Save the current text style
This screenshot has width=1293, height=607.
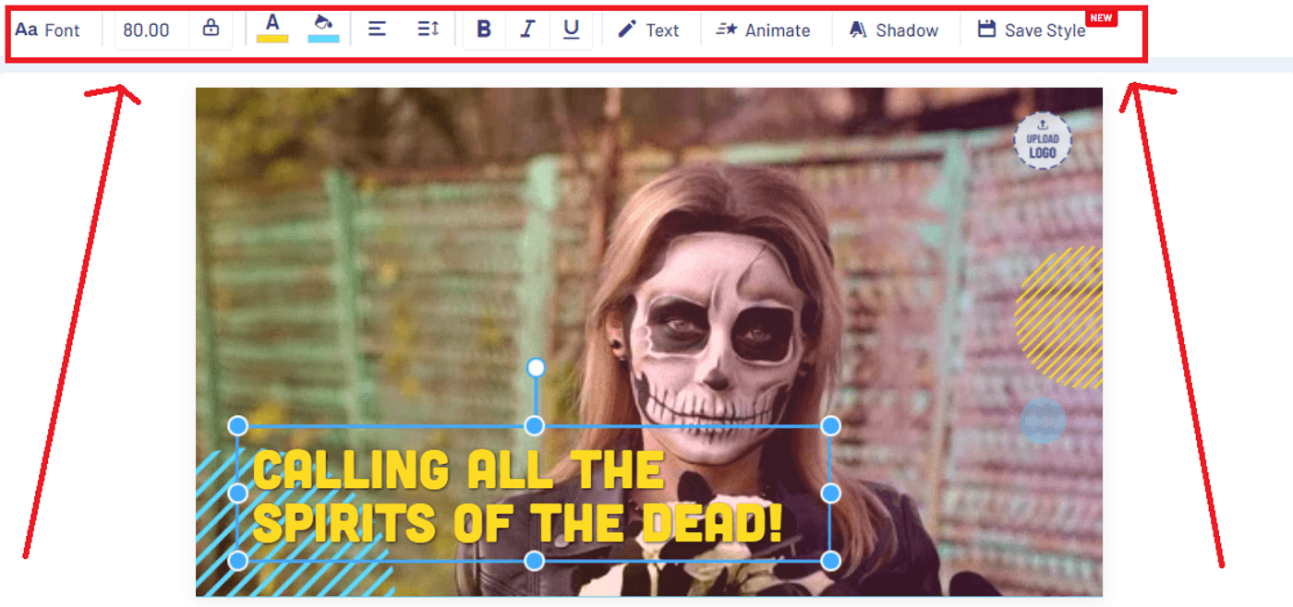[x=1031, y=30]
